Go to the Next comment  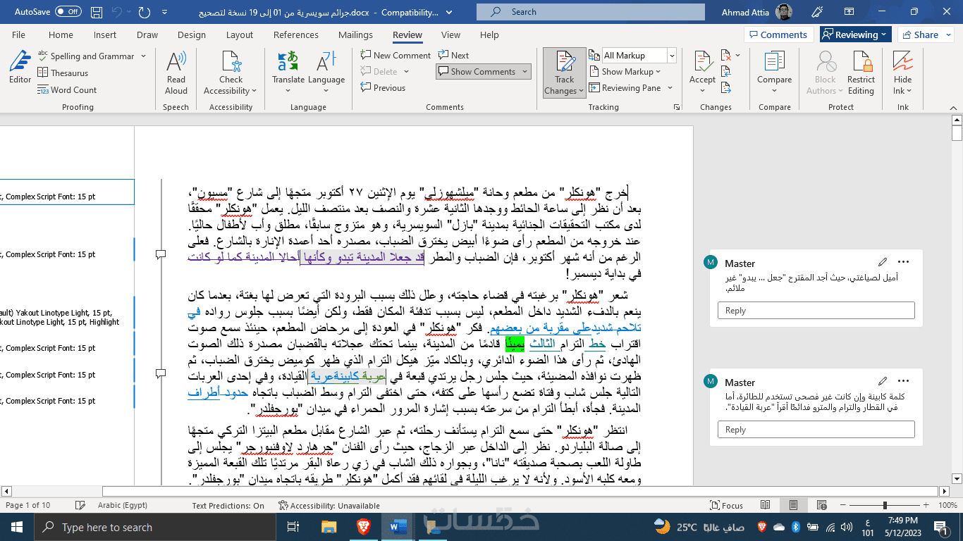(453, 56)
